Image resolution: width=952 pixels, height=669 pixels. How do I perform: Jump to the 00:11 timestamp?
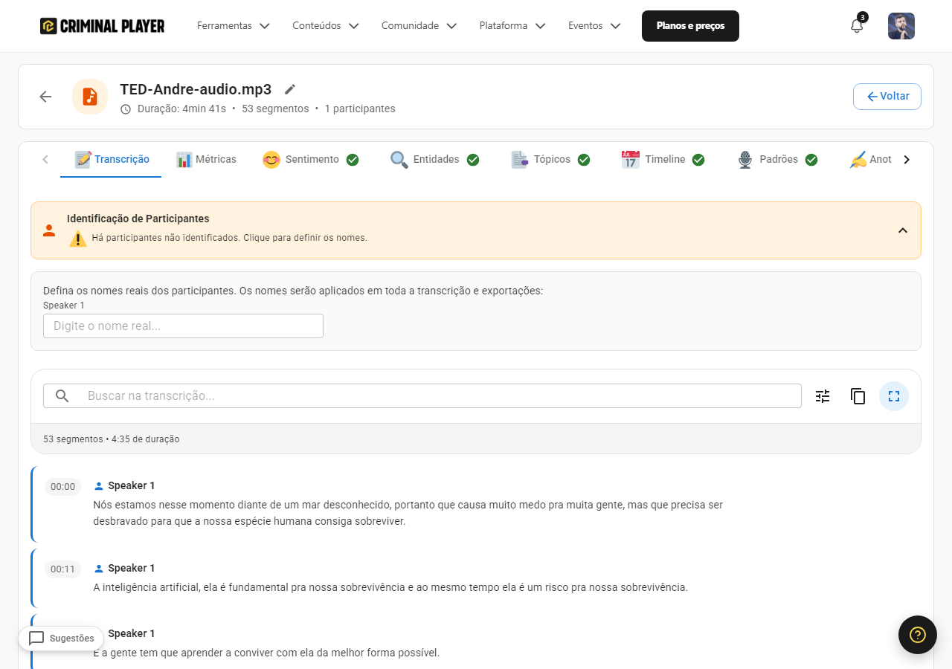(x=63, y=569)
